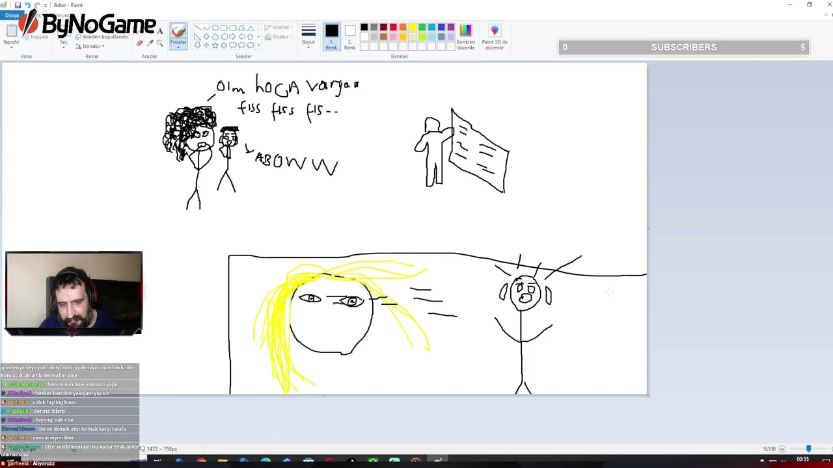Select the Text tool letter A
Screen dimensions: 833x468
(159, 31)
